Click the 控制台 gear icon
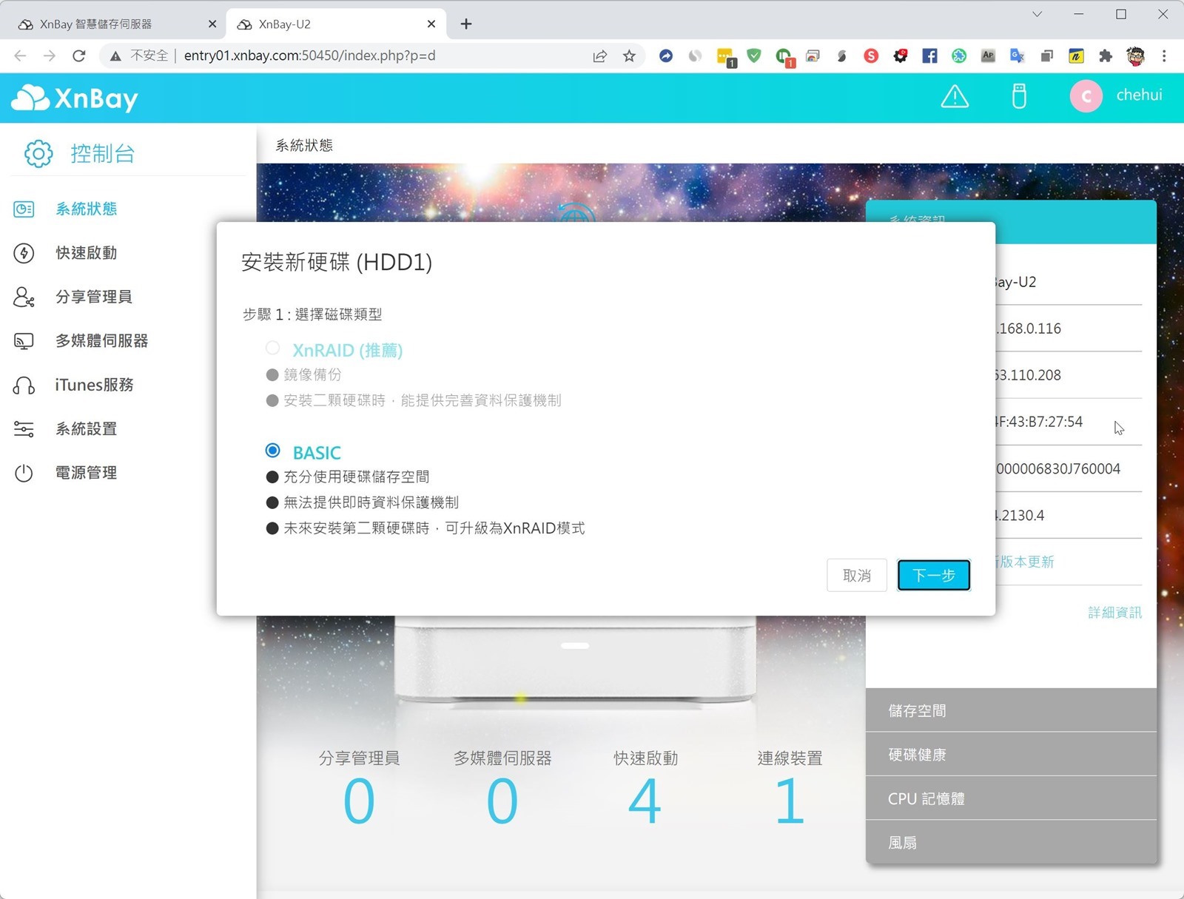 38,154
